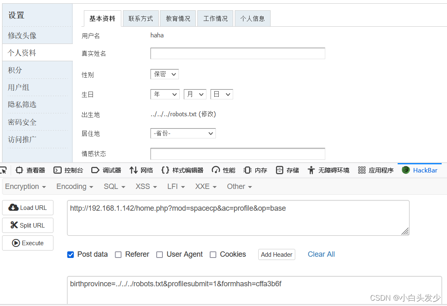Open the LFI dropdown menu

(176, 186)
